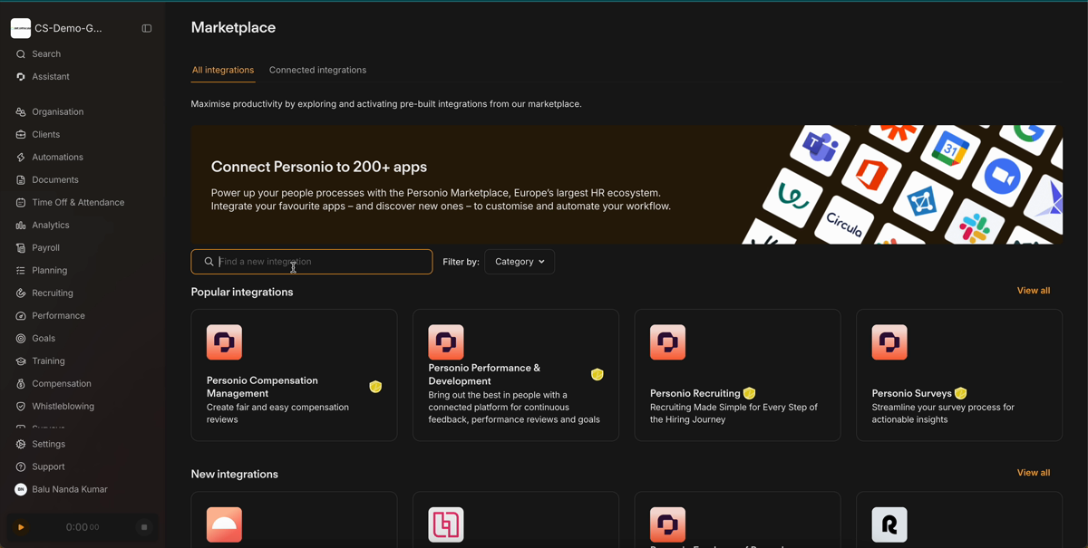Click Performance & Development logo icon

coord(446,342)
